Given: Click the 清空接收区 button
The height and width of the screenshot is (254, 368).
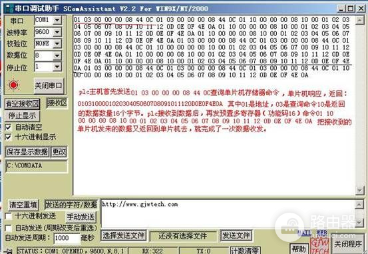Looking at the screenshot, I should pyautogui.click(x=23, y=104).
